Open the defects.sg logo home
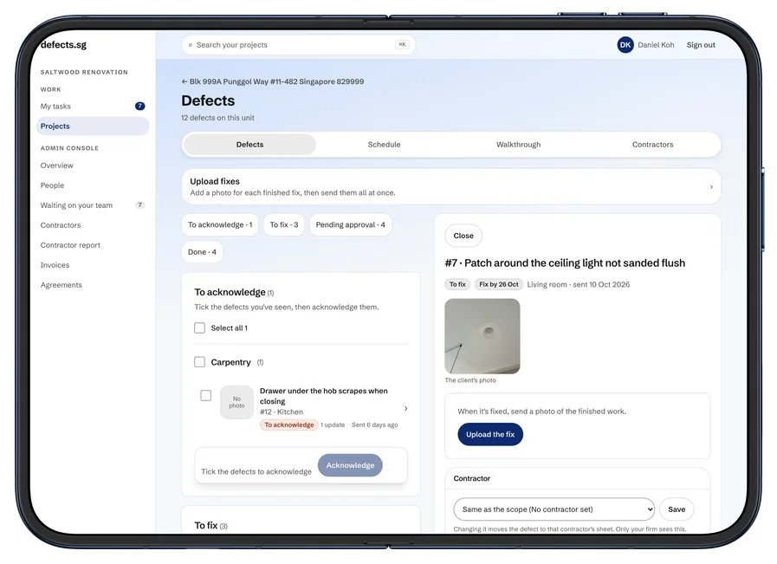The image size is (777, 564). [x=63, y=44]
